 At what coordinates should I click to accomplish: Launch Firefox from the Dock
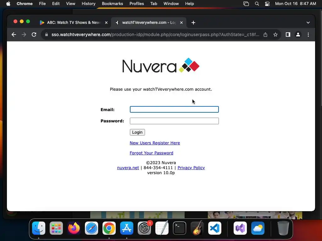pyautogui.click(x=74, y=228)
